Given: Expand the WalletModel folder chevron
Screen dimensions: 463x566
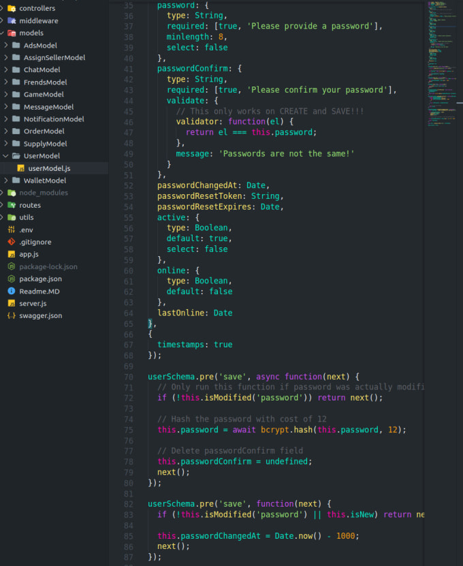Looking at the screenshot, I should click(x=5, y=180).
